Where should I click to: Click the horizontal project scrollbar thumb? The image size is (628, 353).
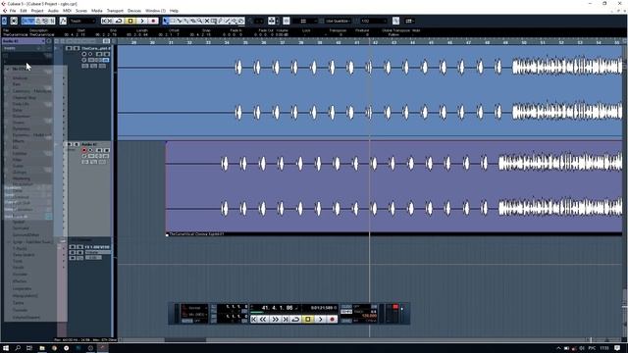click(185, 340)
